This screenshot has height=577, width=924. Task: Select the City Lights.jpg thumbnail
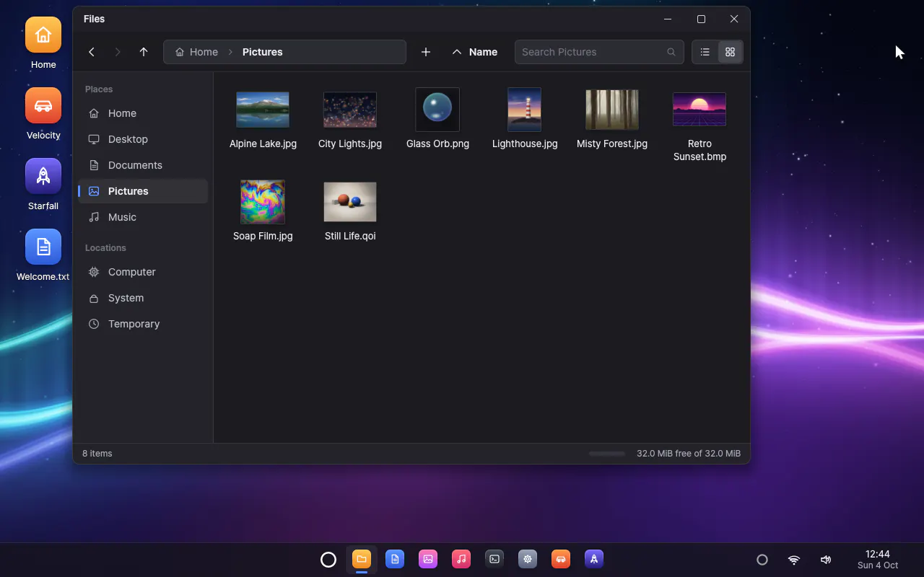coord(350,110)
